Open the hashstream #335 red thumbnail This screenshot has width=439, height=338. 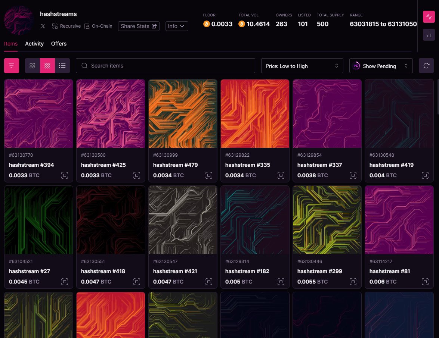[255, 113]
